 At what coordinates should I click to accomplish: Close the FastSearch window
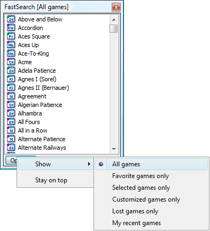point(116,7)
